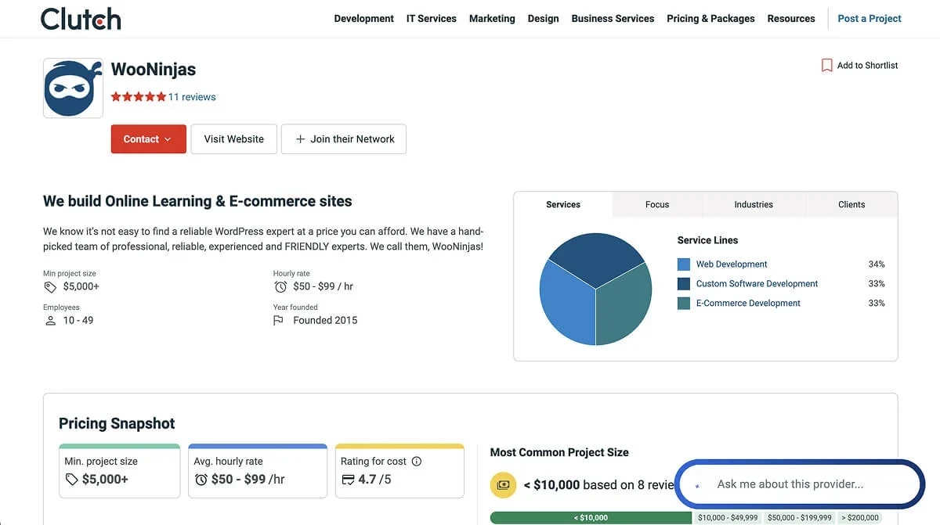
Task: Click the Clutch logo
Action: point(81,18)
